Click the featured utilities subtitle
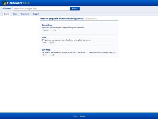The height and width of the screenshot is (119, 158). (x=91, y=19)
